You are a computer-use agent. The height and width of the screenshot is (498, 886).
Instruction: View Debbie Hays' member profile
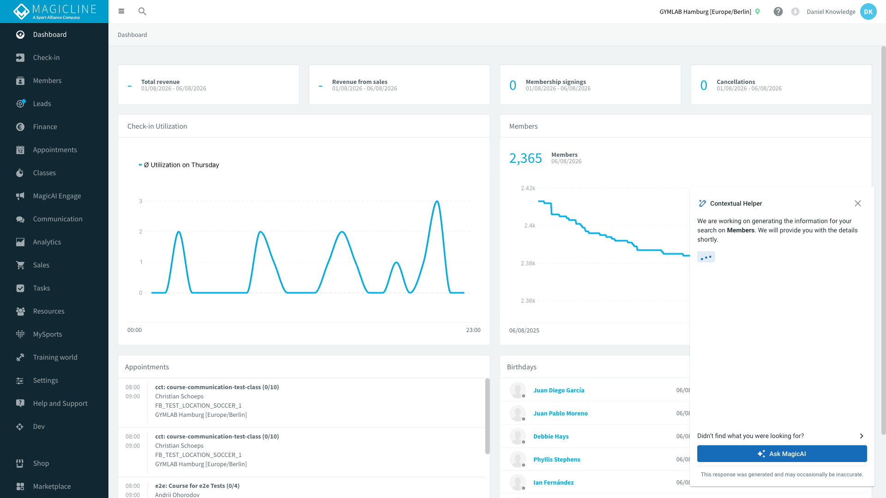coord(551,436)
